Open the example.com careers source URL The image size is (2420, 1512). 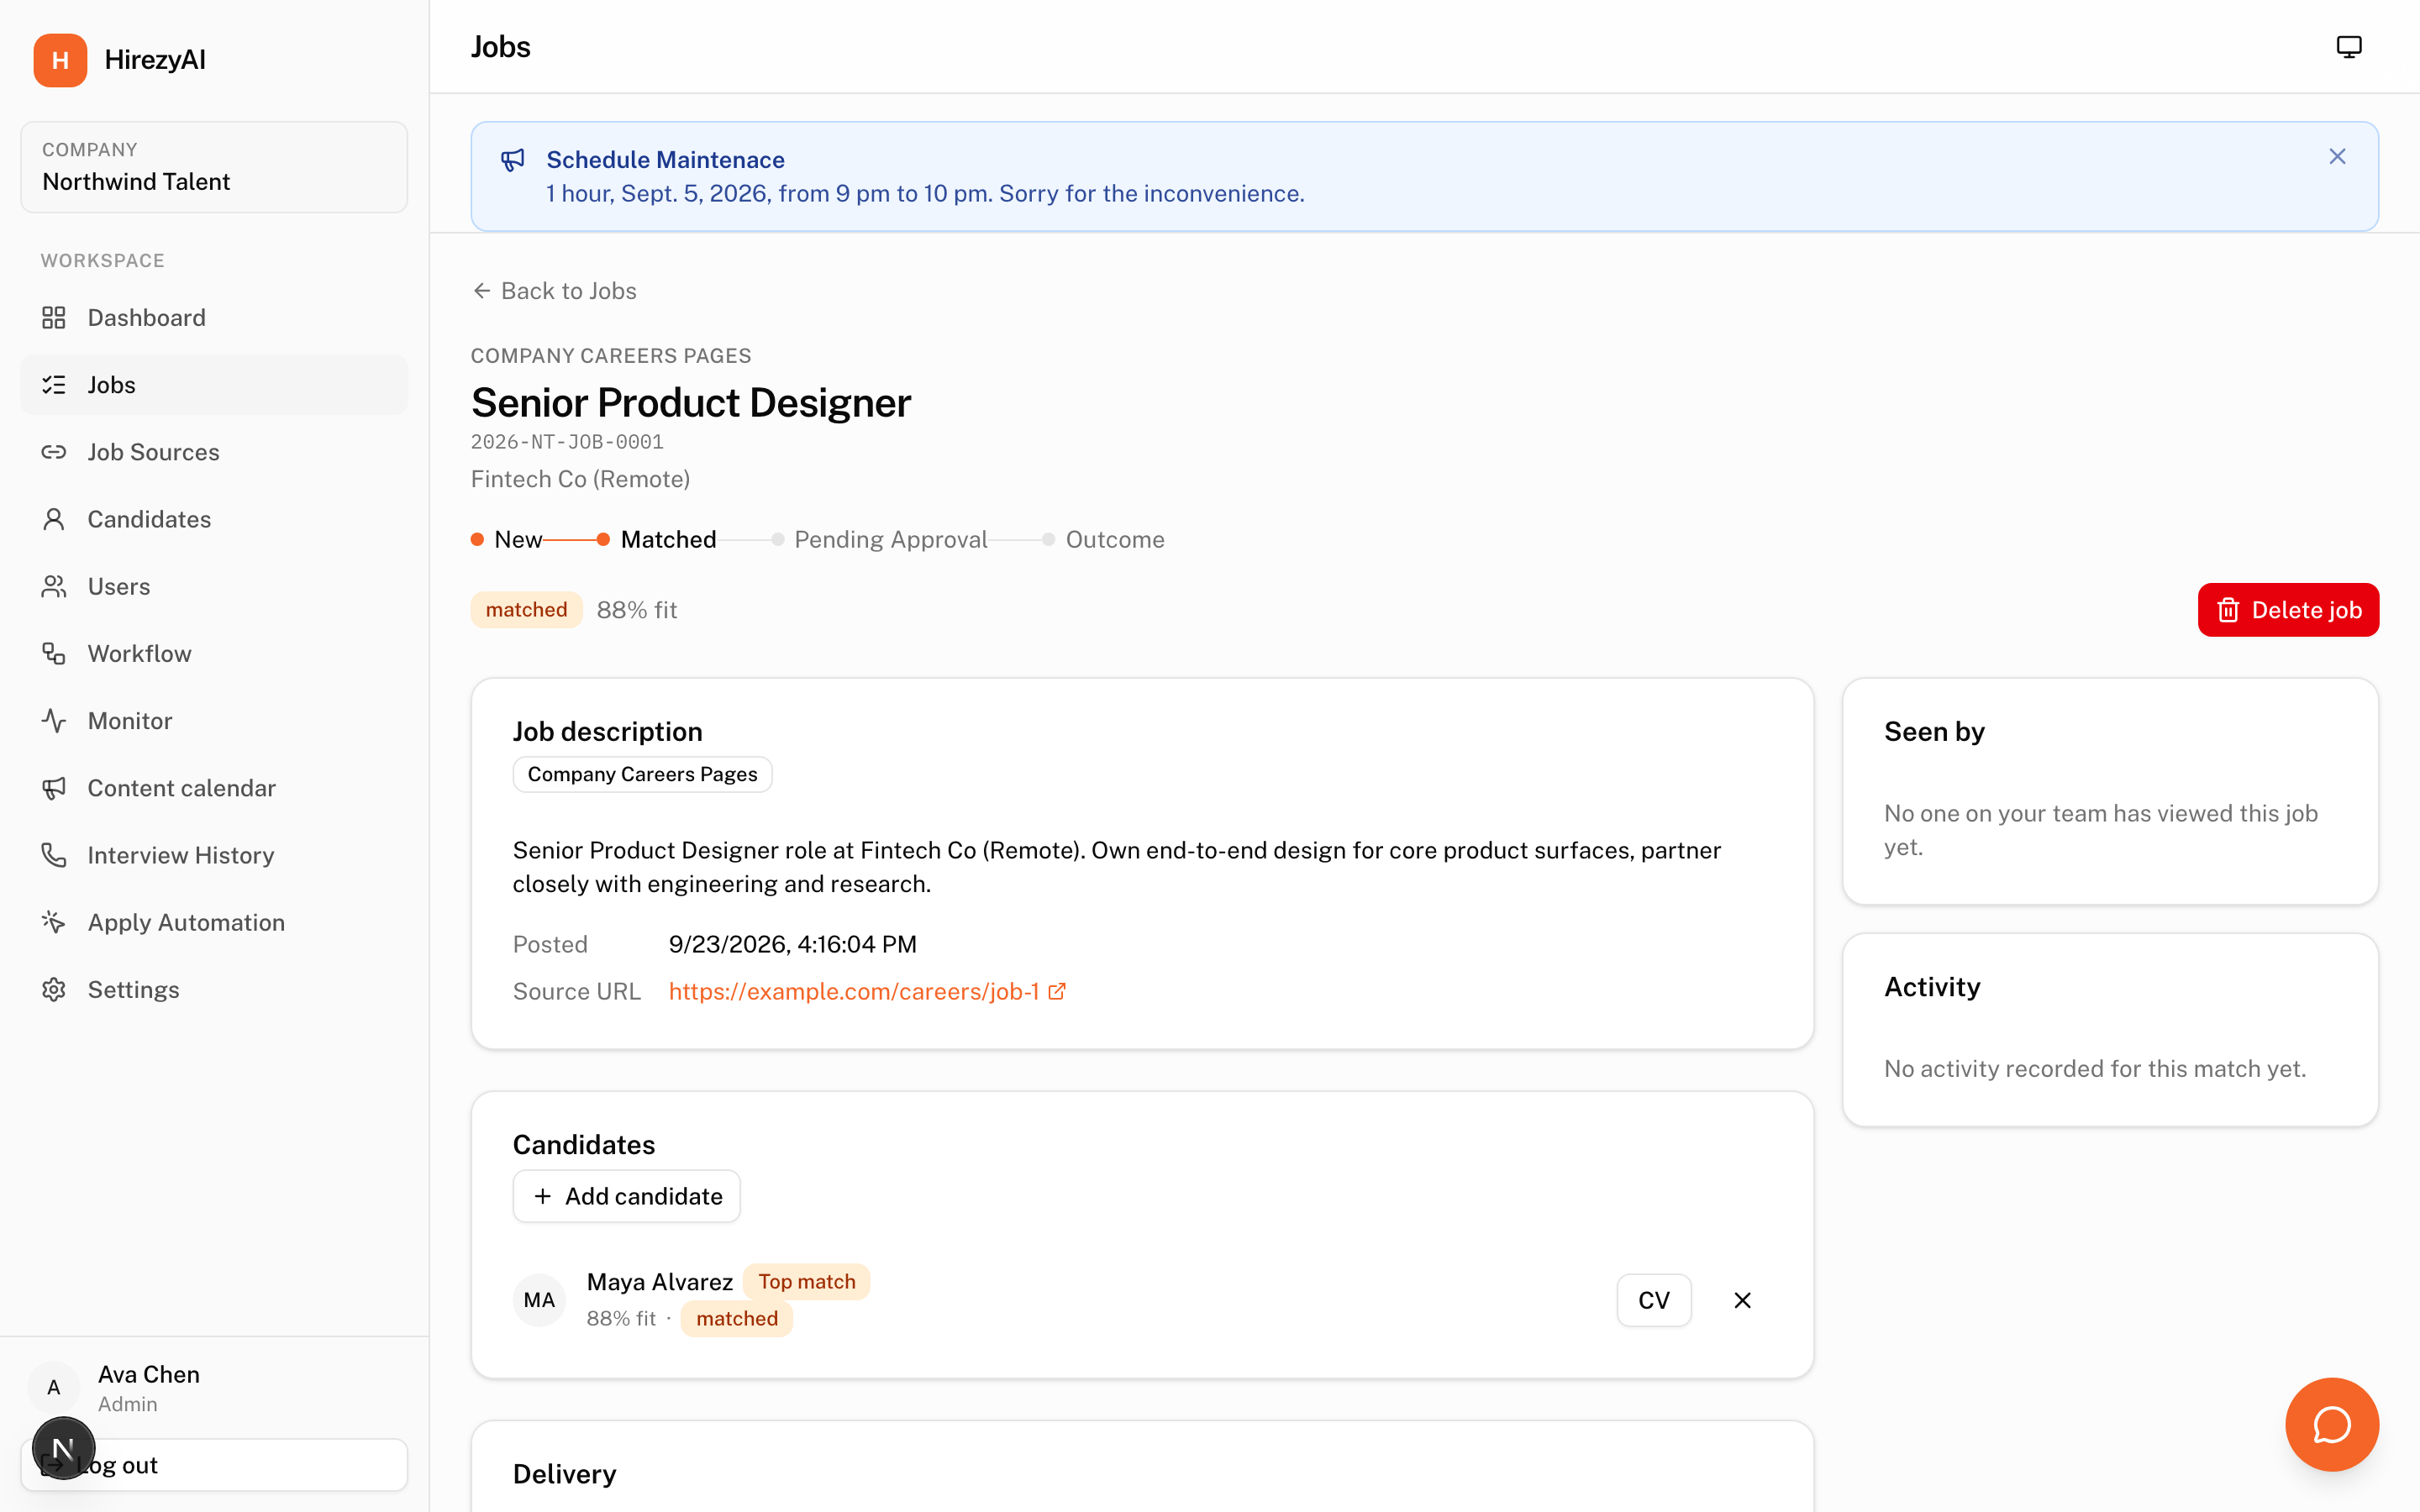point(854,991)
